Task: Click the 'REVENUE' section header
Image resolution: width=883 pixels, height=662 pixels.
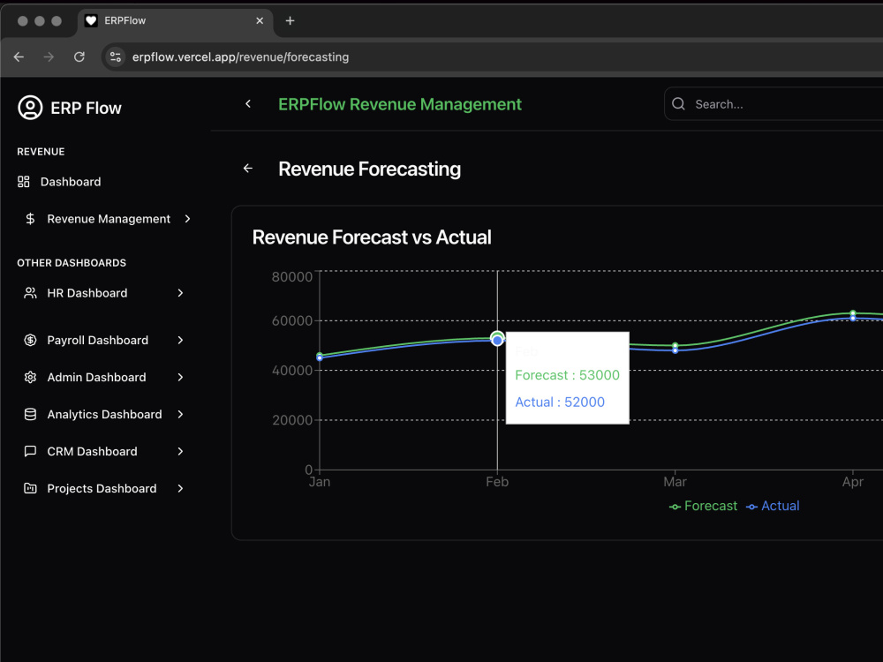Action: tap(41, 152)
